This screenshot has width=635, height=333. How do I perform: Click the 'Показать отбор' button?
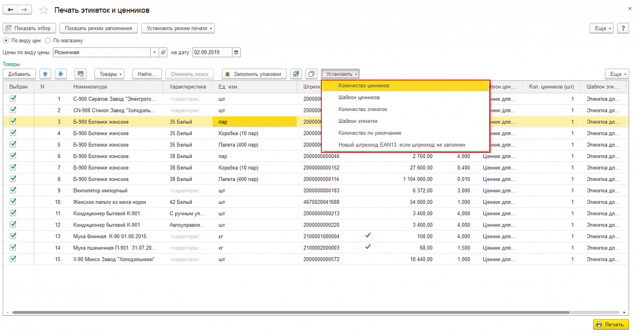[x=29, y=28]
